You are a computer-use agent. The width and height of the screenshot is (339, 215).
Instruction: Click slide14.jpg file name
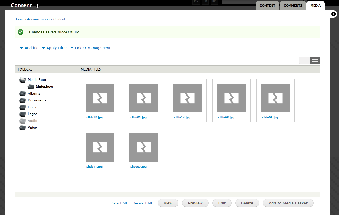[182, 118]
